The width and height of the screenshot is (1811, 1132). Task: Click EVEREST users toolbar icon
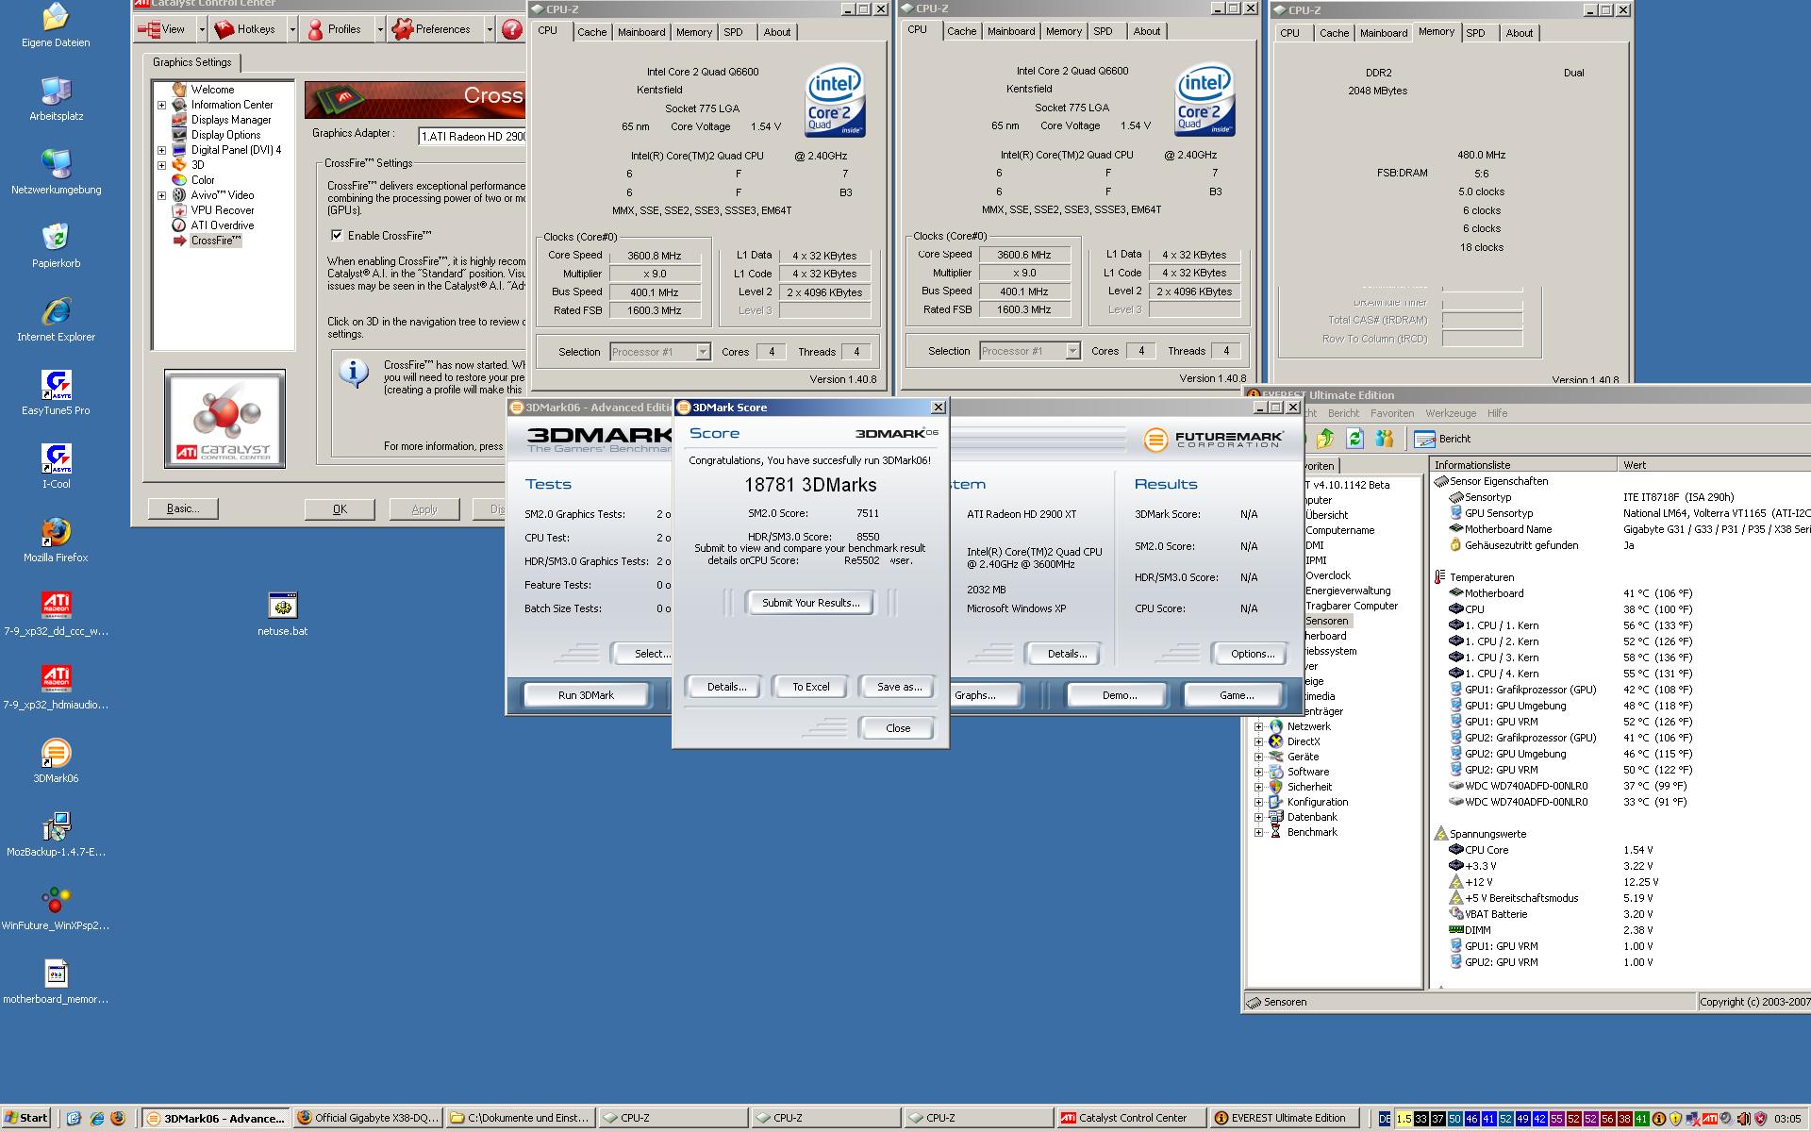click(1385, 439)
